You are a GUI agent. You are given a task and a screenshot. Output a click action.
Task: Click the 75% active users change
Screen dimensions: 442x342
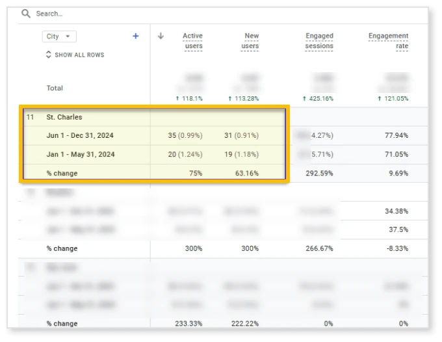click(196, 173)
